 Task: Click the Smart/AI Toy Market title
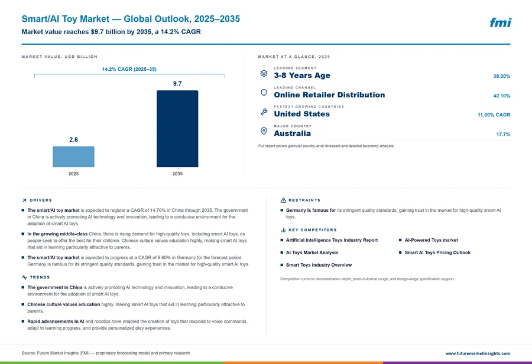[x=131, y=19]
